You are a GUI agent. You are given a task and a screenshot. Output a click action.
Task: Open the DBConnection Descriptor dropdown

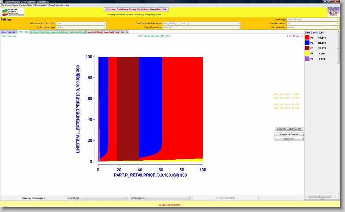coord(81,23)
